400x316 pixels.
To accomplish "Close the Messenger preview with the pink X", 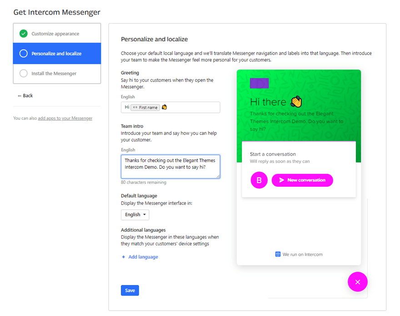I will point(357,282).
